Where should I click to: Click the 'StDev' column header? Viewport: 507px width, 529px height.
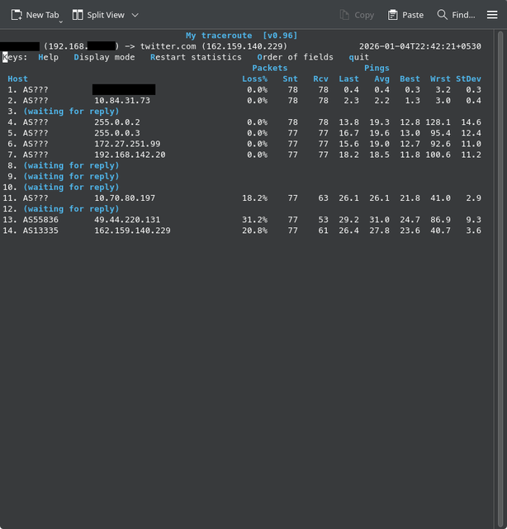468,79
